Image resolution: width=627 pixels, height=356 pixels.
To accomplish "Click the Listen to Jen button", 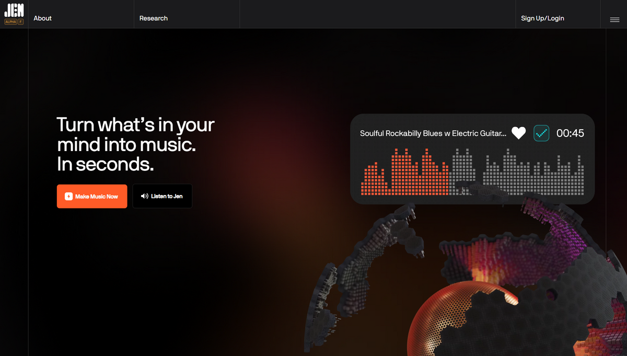I will [x=162, y=196].
